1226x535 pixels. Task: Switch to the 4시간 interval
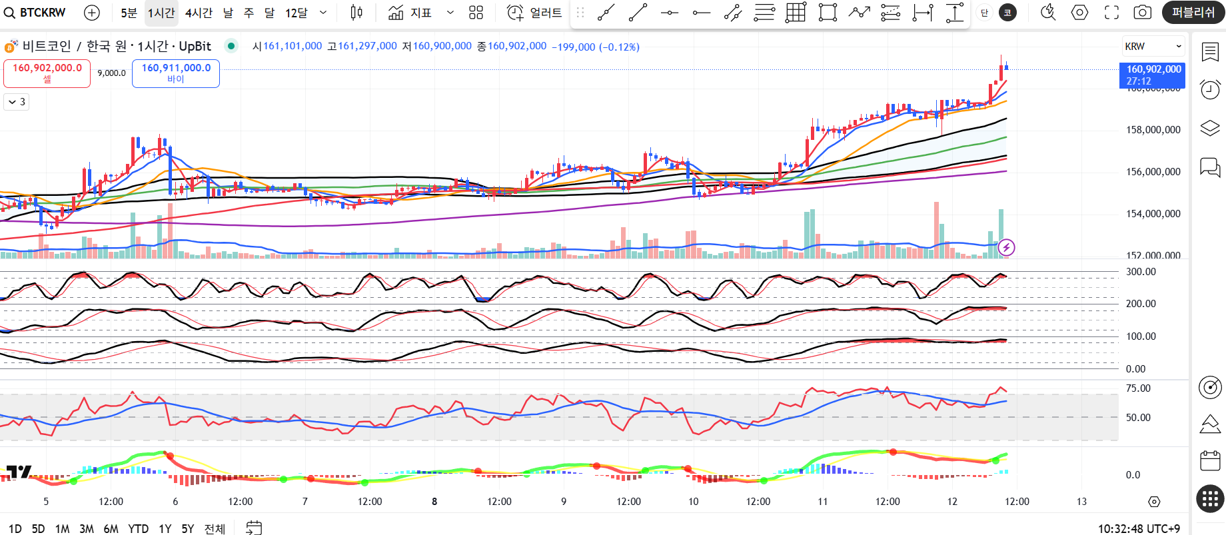[x=199, y=13]
